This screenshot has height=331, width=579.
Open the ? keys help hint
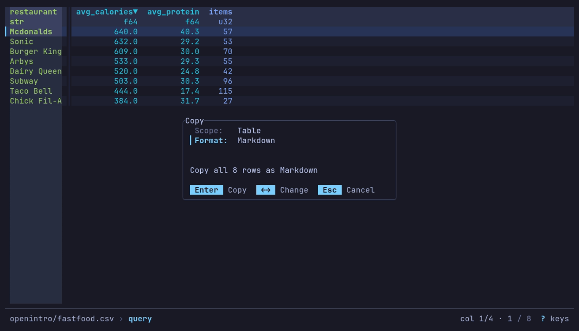555,319
